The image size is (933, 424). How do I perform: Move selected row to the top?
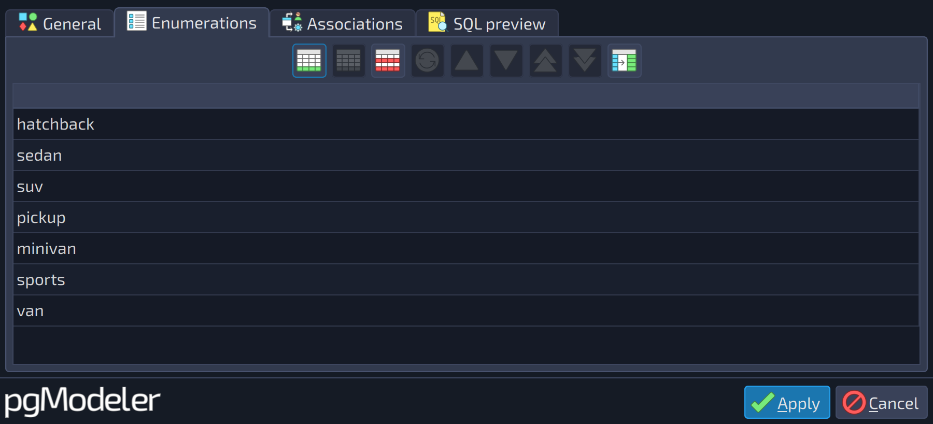point(546,61)
